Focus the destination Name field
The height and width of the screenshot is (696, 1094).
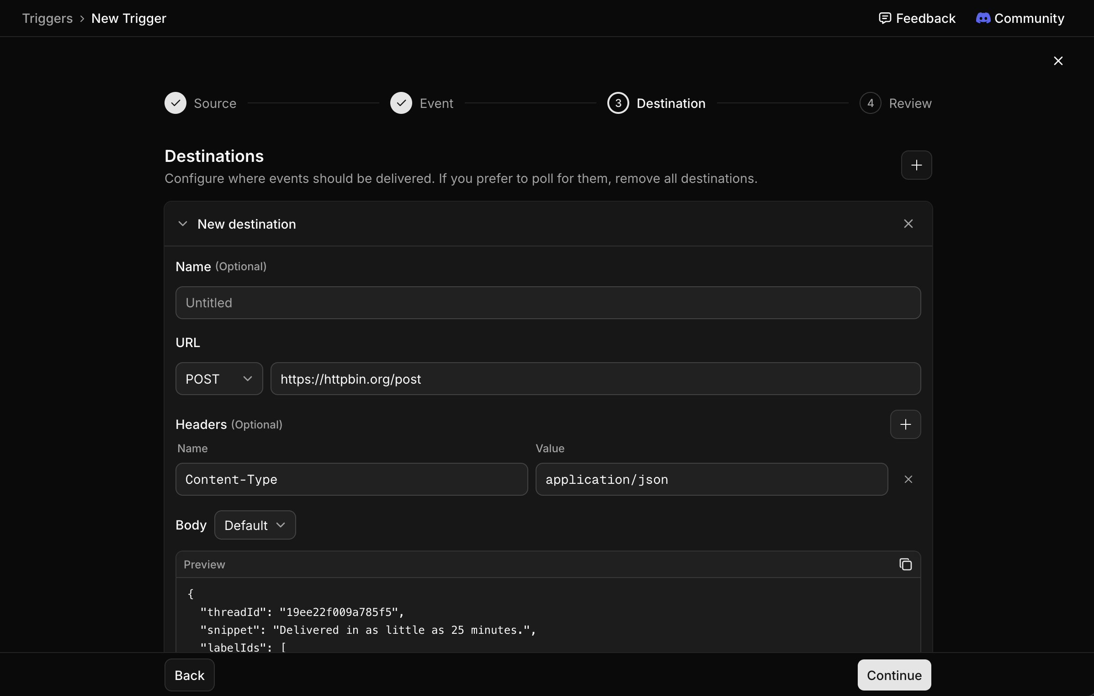click(x=548, y=303)
